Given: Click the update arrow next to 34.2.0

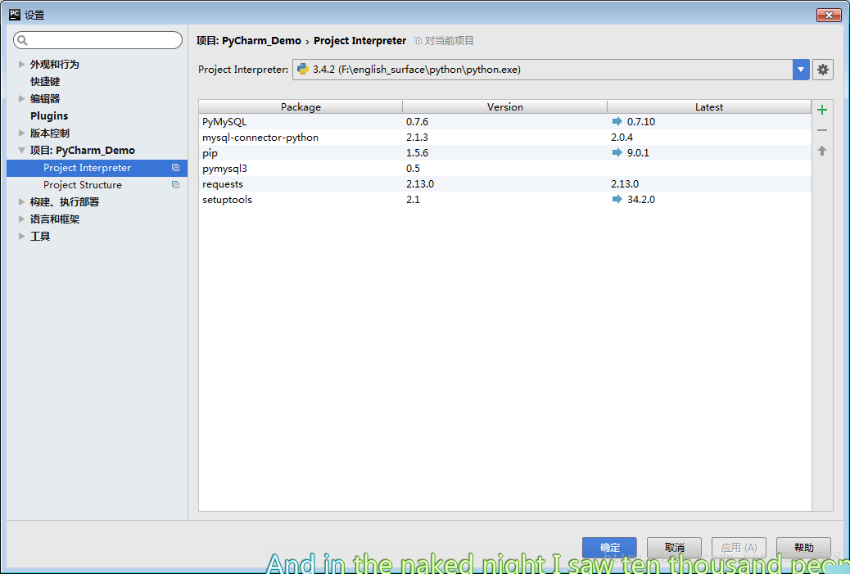Looking at the screenshot, I should click(617, 200).
